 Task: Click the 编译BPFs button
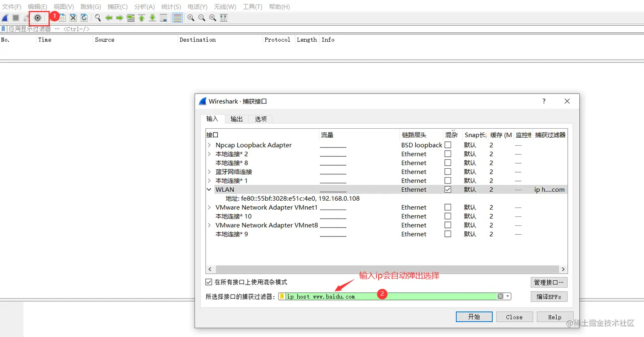(549, 297)
